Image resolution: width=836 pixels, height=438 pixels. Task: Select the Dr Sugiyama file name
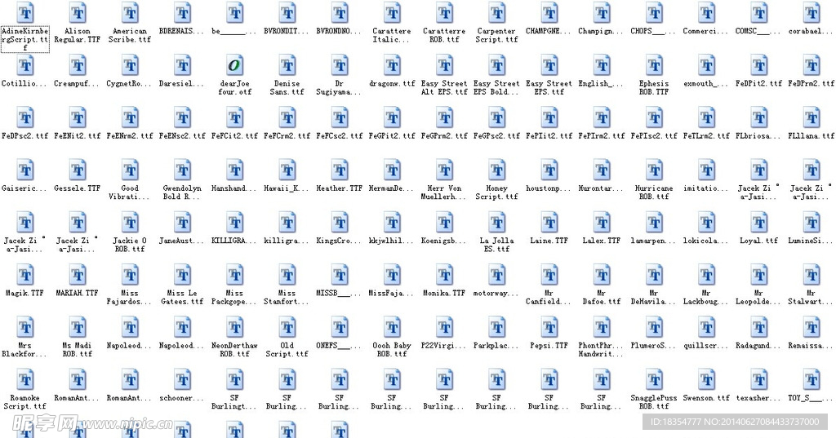click(x=339, y=87)
